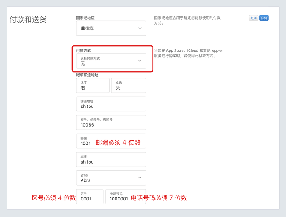
Task: Click the 楼号、单元号、房间号 field
Action: [x=111, y=122]
